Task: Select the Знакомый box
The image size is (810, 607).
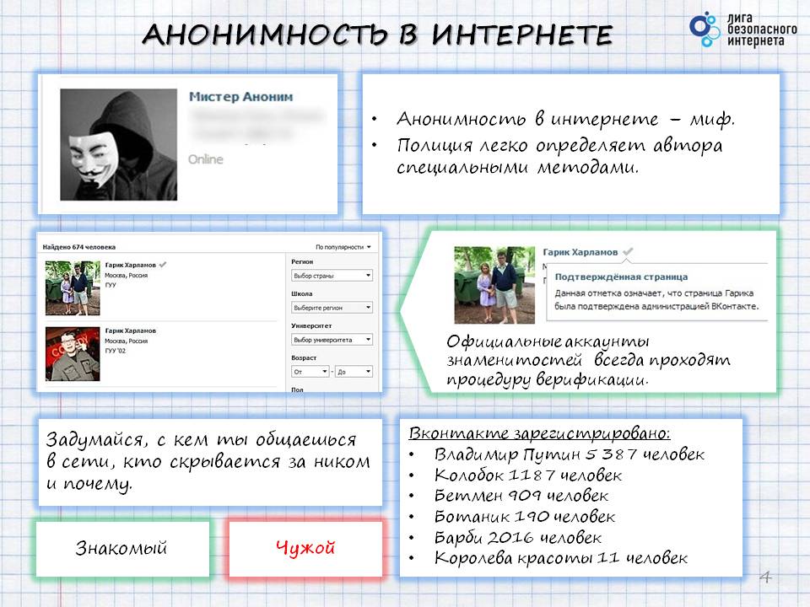Action: 123,548
